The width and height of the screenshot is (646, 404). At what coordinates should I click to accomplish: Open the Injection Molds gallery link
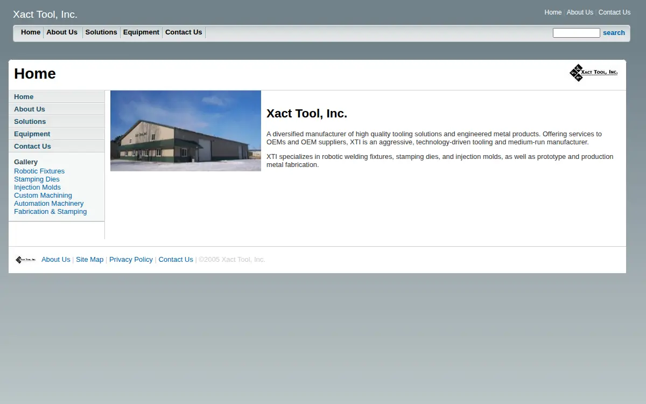[x=37, y=187]
